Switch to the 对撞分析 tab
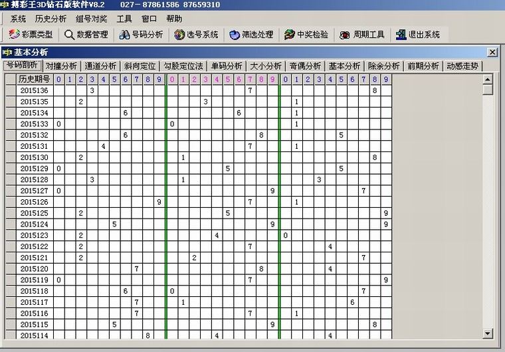Viewport: 505px width, 352px height. (61, 66)
